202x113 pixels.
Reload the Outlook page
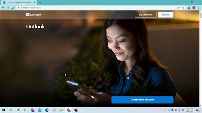click(13, 8)
